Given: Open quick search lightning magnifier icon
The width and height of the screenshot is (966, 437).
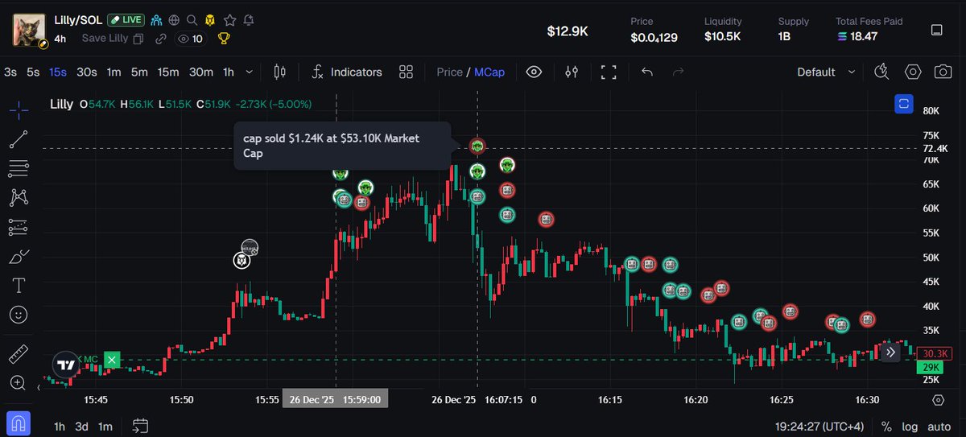Looking at the screenshot, I should coord(882,72).
